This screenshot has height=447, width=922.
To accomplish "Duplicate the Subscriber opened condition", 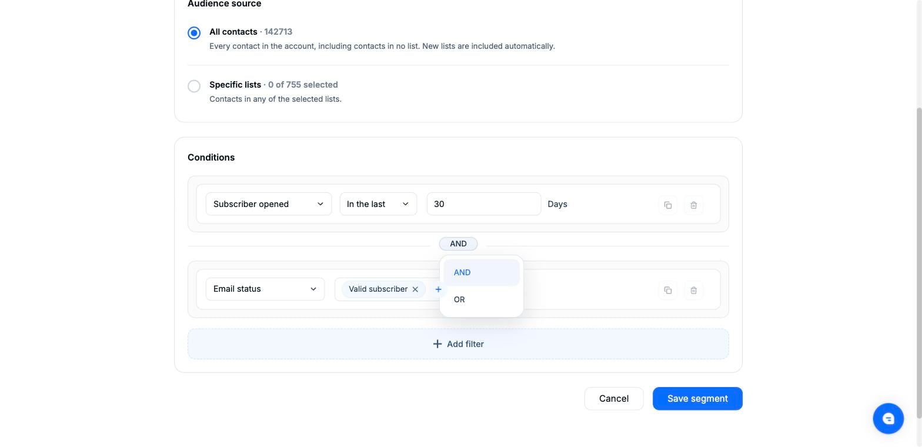I will pos(668,205).
